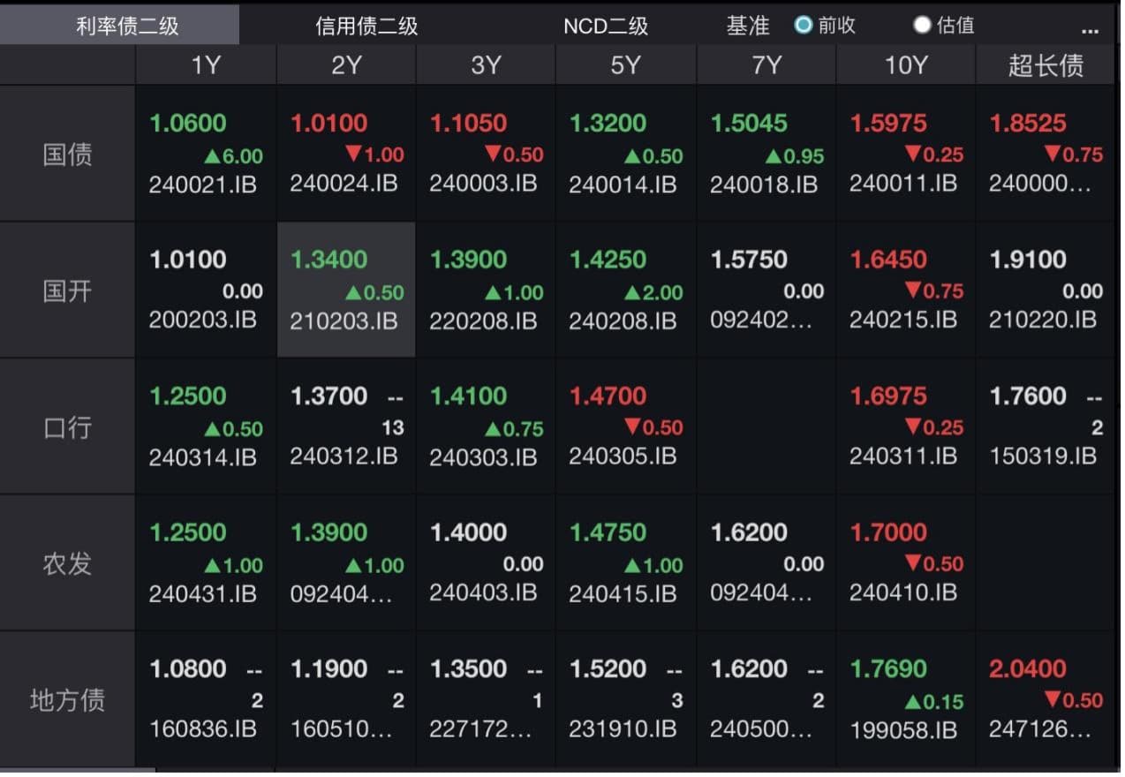Open bond 240014.IB in 国债 5Y
Image resolution: width=1125 pixels, height=777 pixels.
tap(625, 154)
